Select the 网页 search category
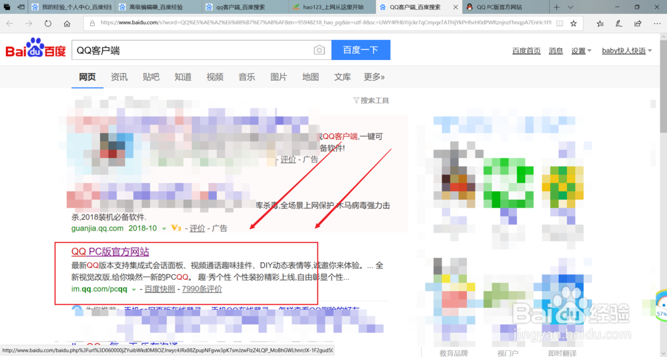 tap(87, 77)
